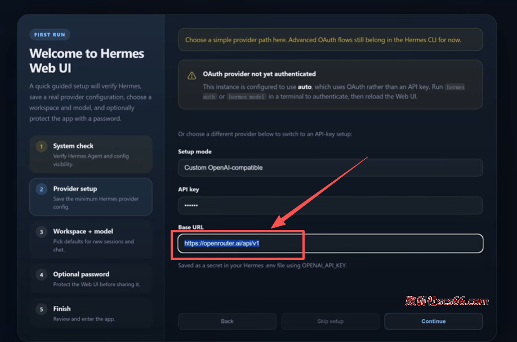The image size is (517, 342).
Task: Click the Back button
Action: 227,321
